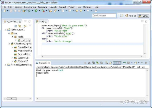The height and width of the screenshot is (108, 152).
Task: Close the Test1 editor tab
Action: [46, 22]
